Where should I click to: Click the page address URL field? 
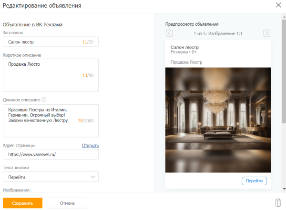(x=50, y=154)
